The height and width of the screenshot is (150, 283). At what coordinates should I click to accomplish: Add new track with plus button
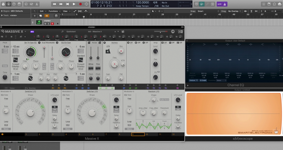(x=35, y=16)
